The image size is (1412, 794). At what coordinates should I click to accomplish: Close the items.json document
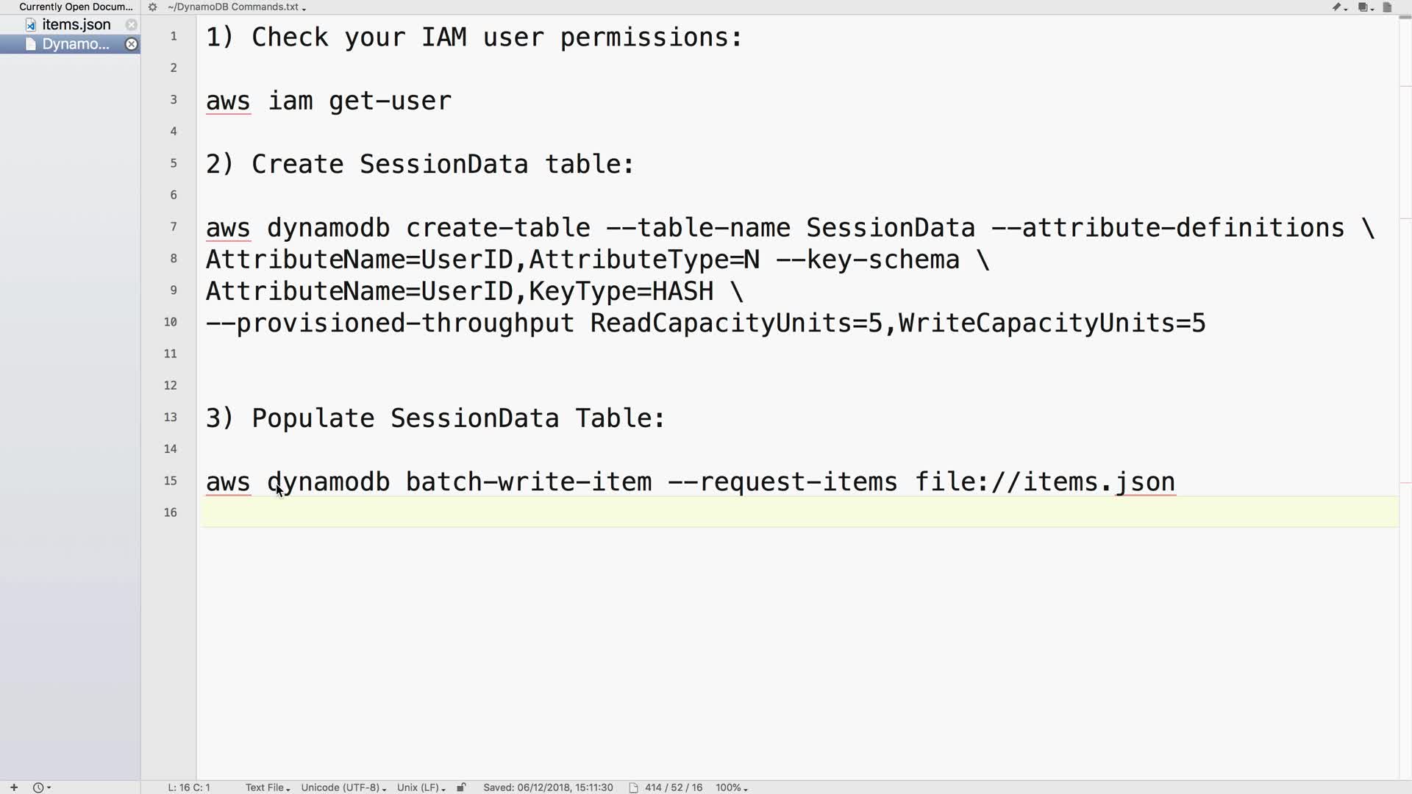pyautogui.click(x=131, y=24)
